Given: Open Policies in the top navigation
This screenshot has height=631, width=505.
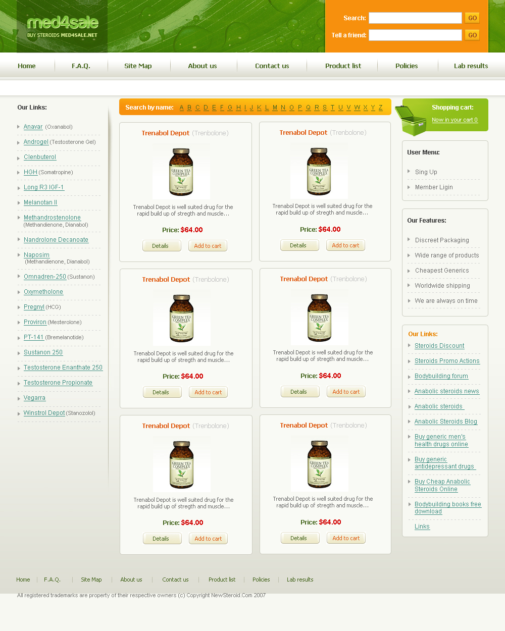Looking at the screenshot, I should point(407,66).
